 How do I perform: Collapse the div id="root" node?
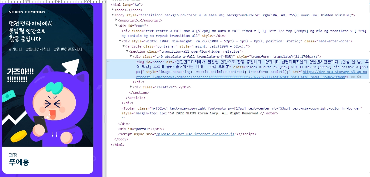click(116, 26)
